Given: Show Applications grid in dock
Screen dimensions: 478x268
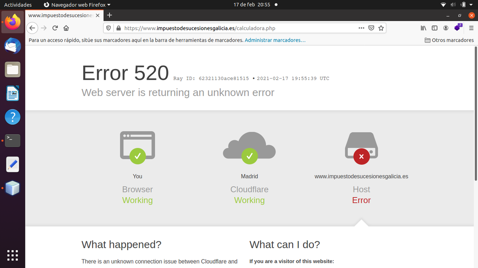Looking at the screenshot, I should tap(13, 255).
